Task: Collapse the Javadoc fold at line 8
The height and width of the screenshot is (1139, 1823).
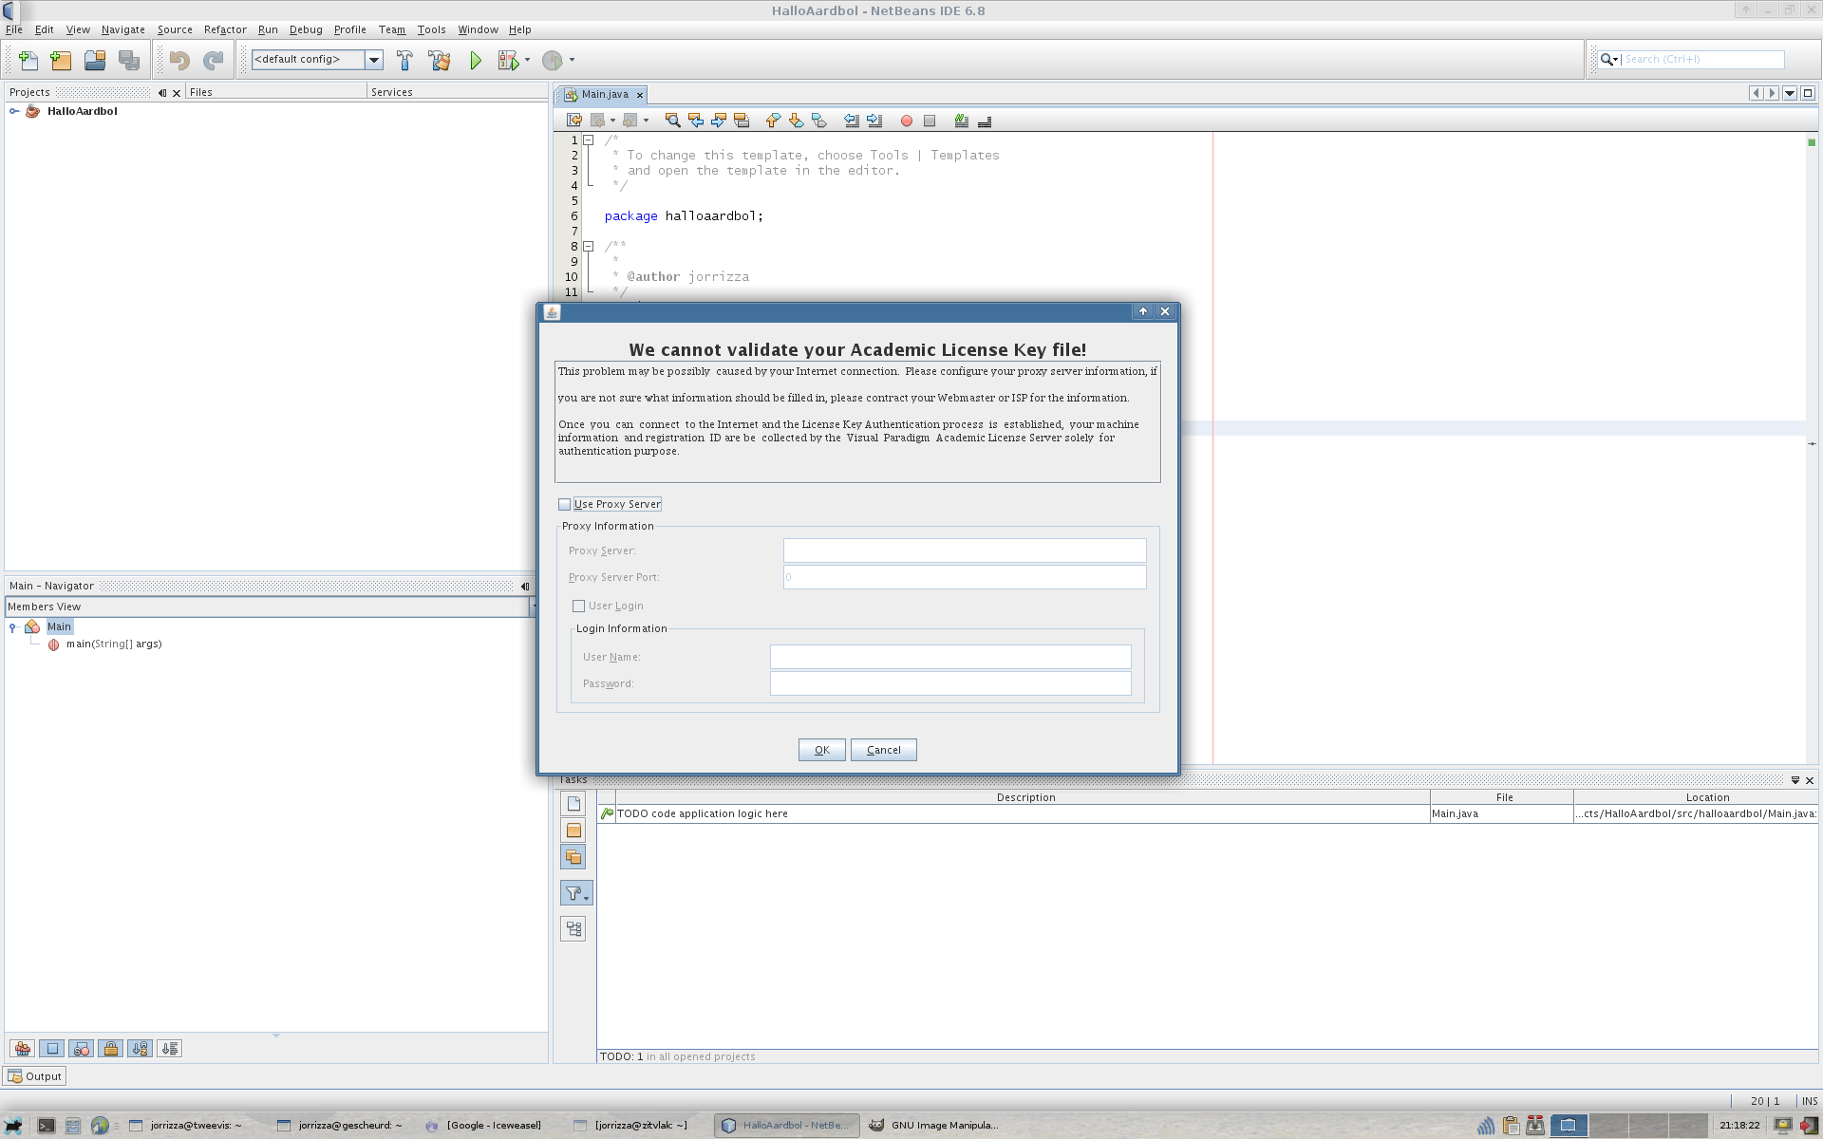Action: [x=589, y=247]
